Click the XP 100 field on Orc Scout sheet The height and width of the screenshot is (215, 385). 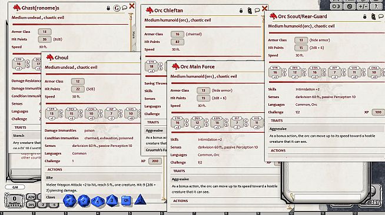coord(378,112)
